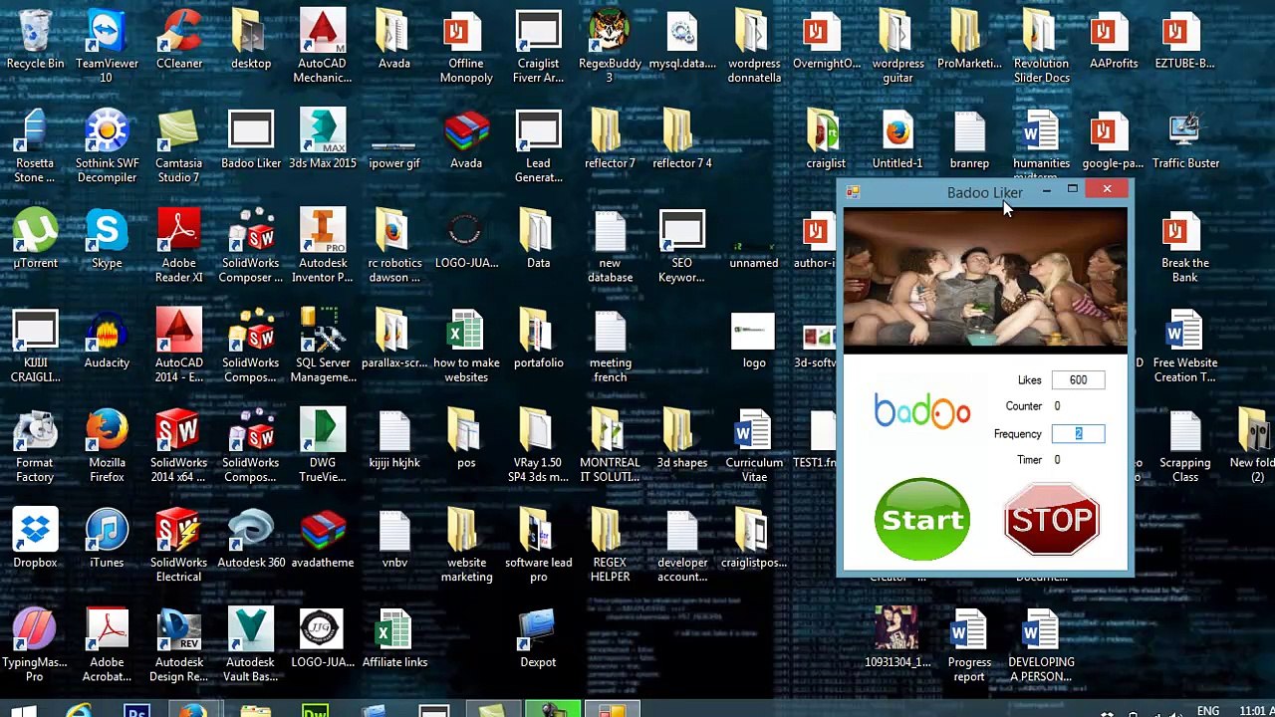Click the green Start button in Badoo Liker
The height and width of the screenshot is (717, 1275).
point(921,519)
